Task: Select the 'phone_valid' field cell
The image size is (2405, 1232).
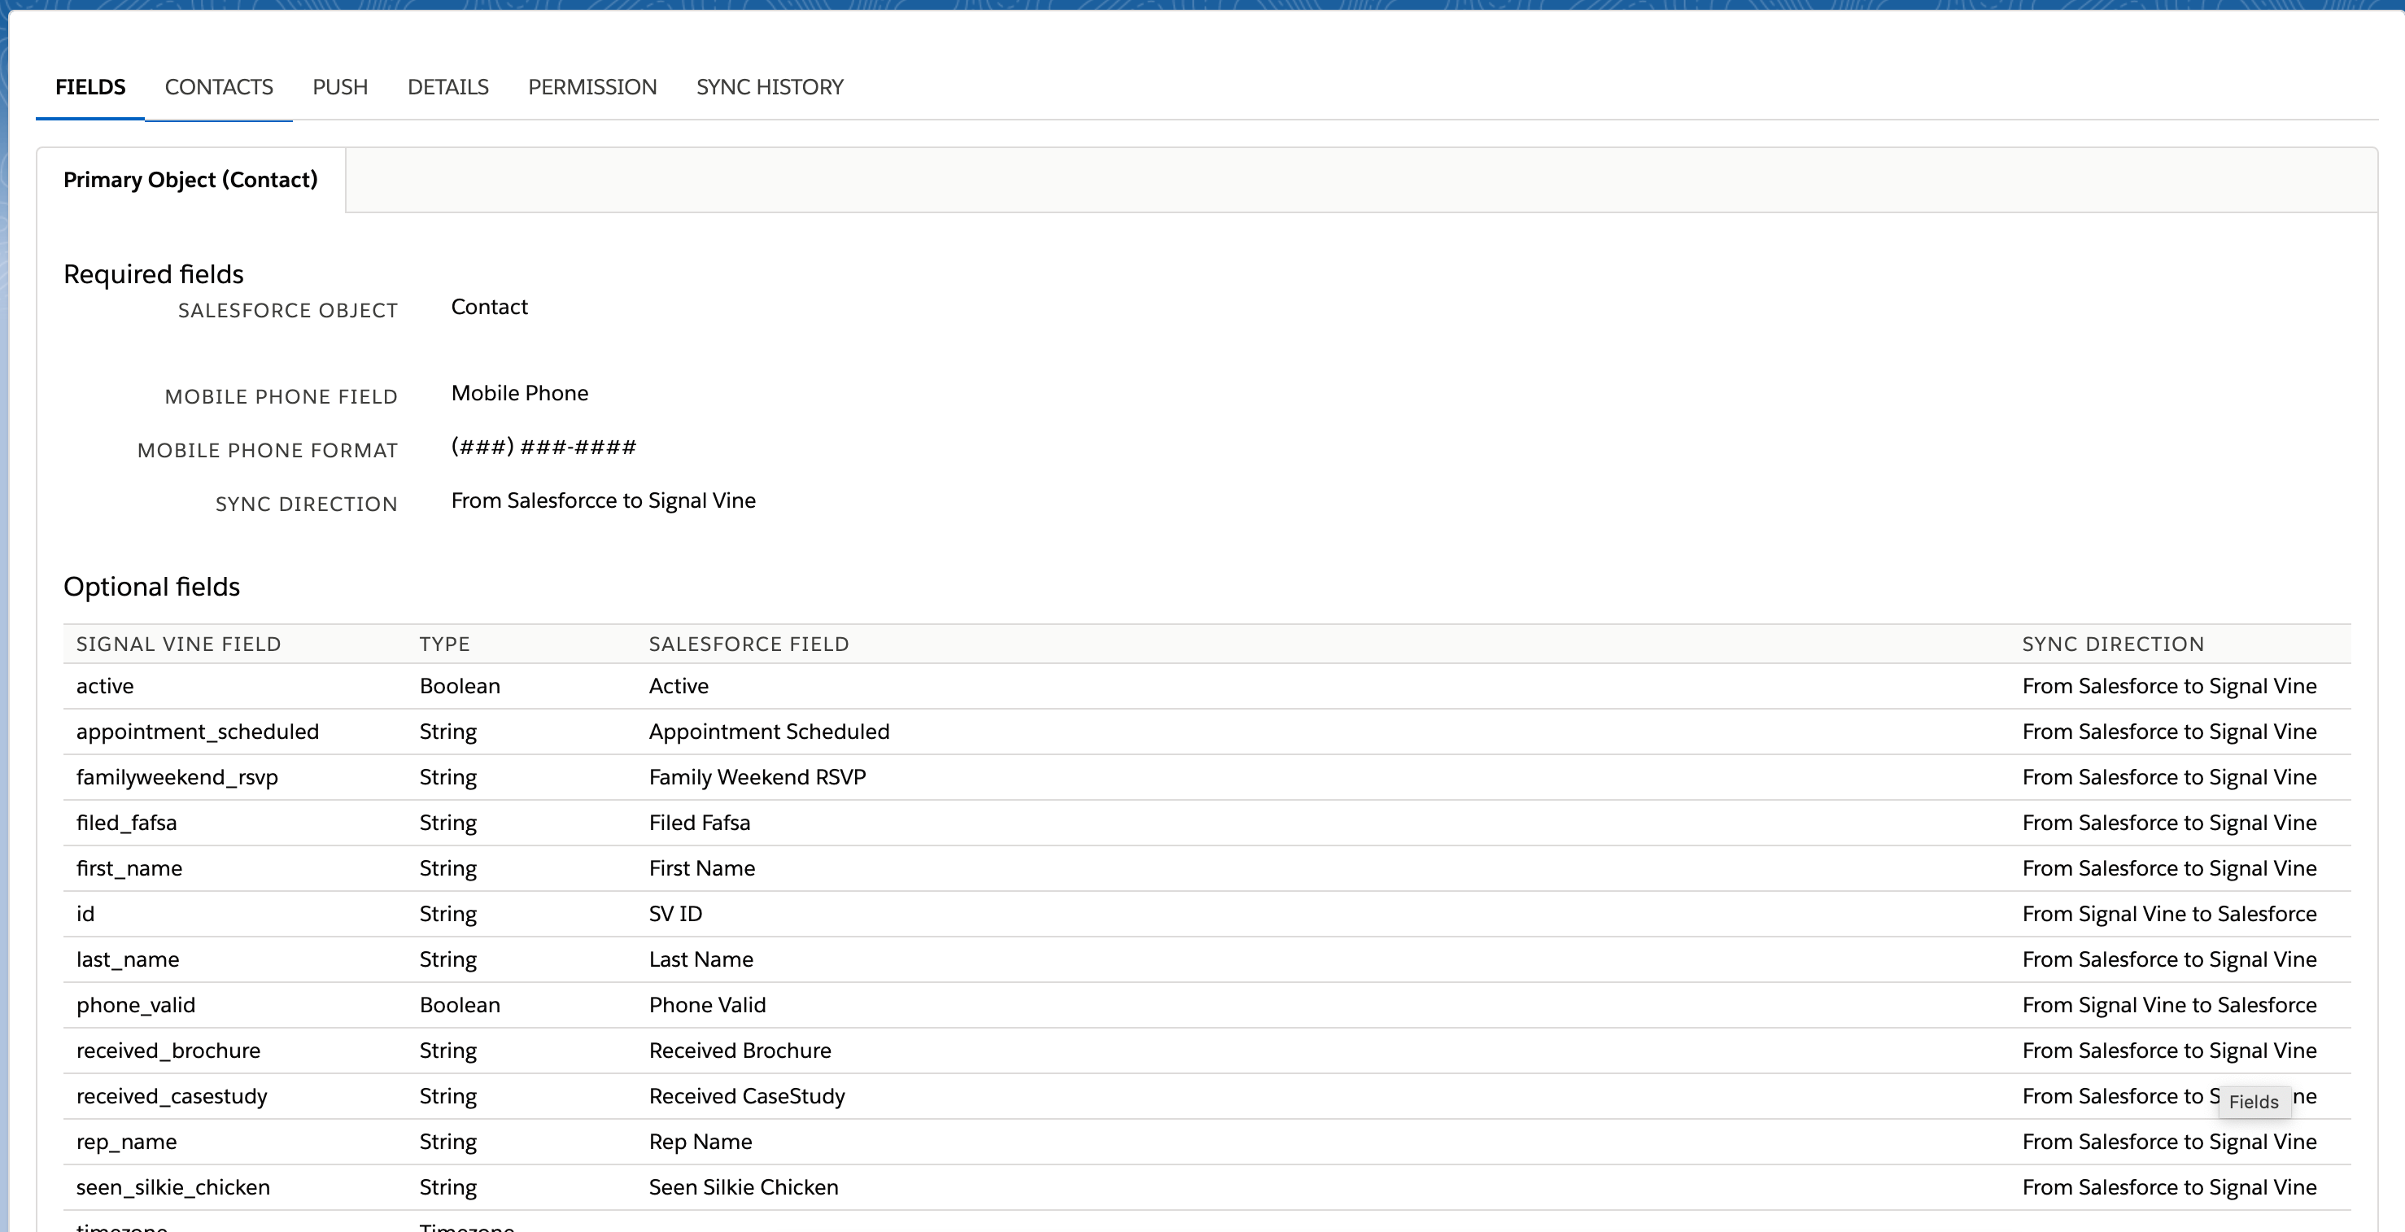Action: pyautogui.click(x=135, y=1005)
